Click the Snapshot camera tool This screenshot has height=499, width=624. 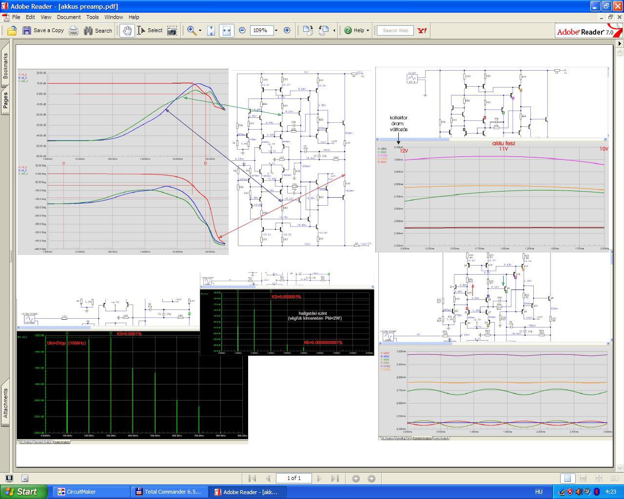(x=172, y=31)
